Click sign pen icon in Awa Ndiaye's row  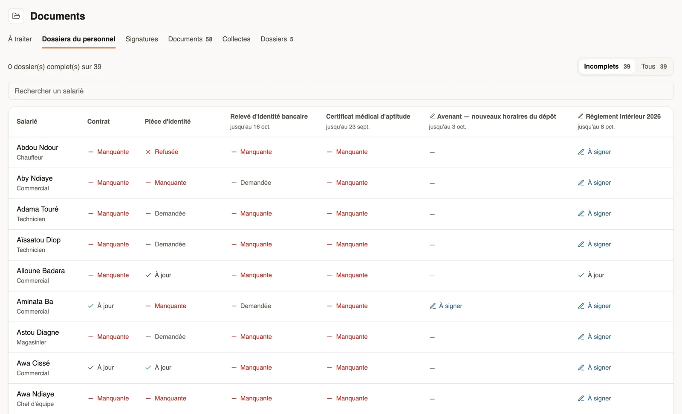(581, 398)
